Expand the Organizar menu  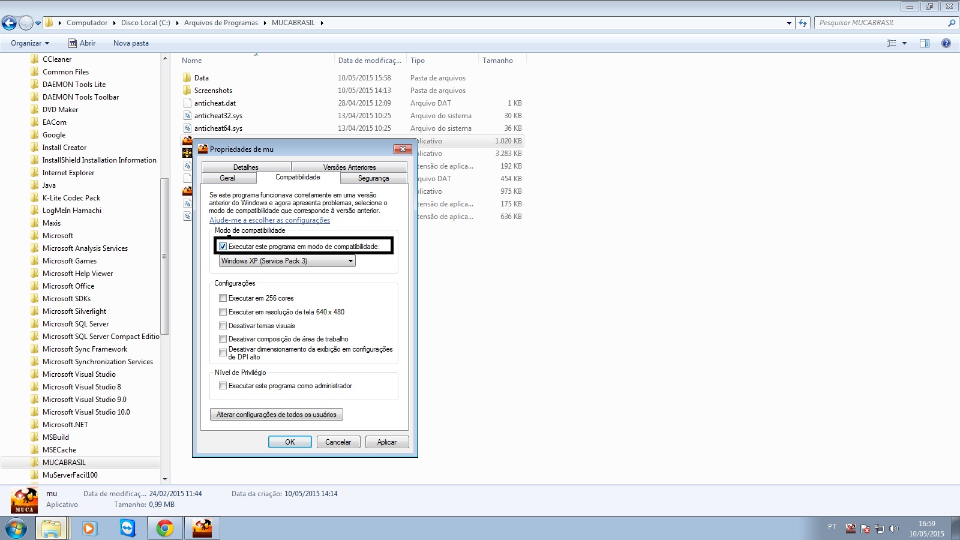pyautogui.click(x=29, y=43)
